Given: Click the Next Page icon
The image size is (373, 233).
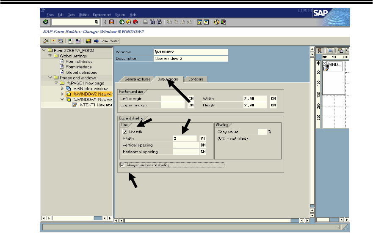Looking at the screenshot, I should (183, 22).
